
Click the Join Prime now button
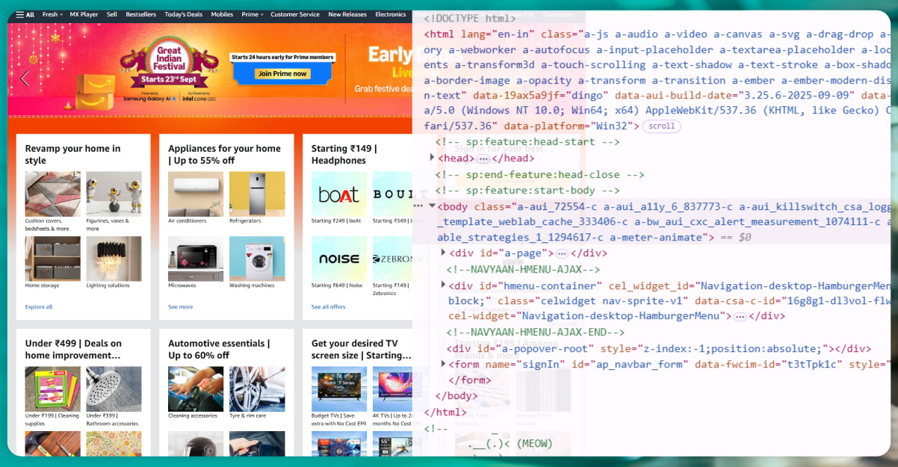282,73
